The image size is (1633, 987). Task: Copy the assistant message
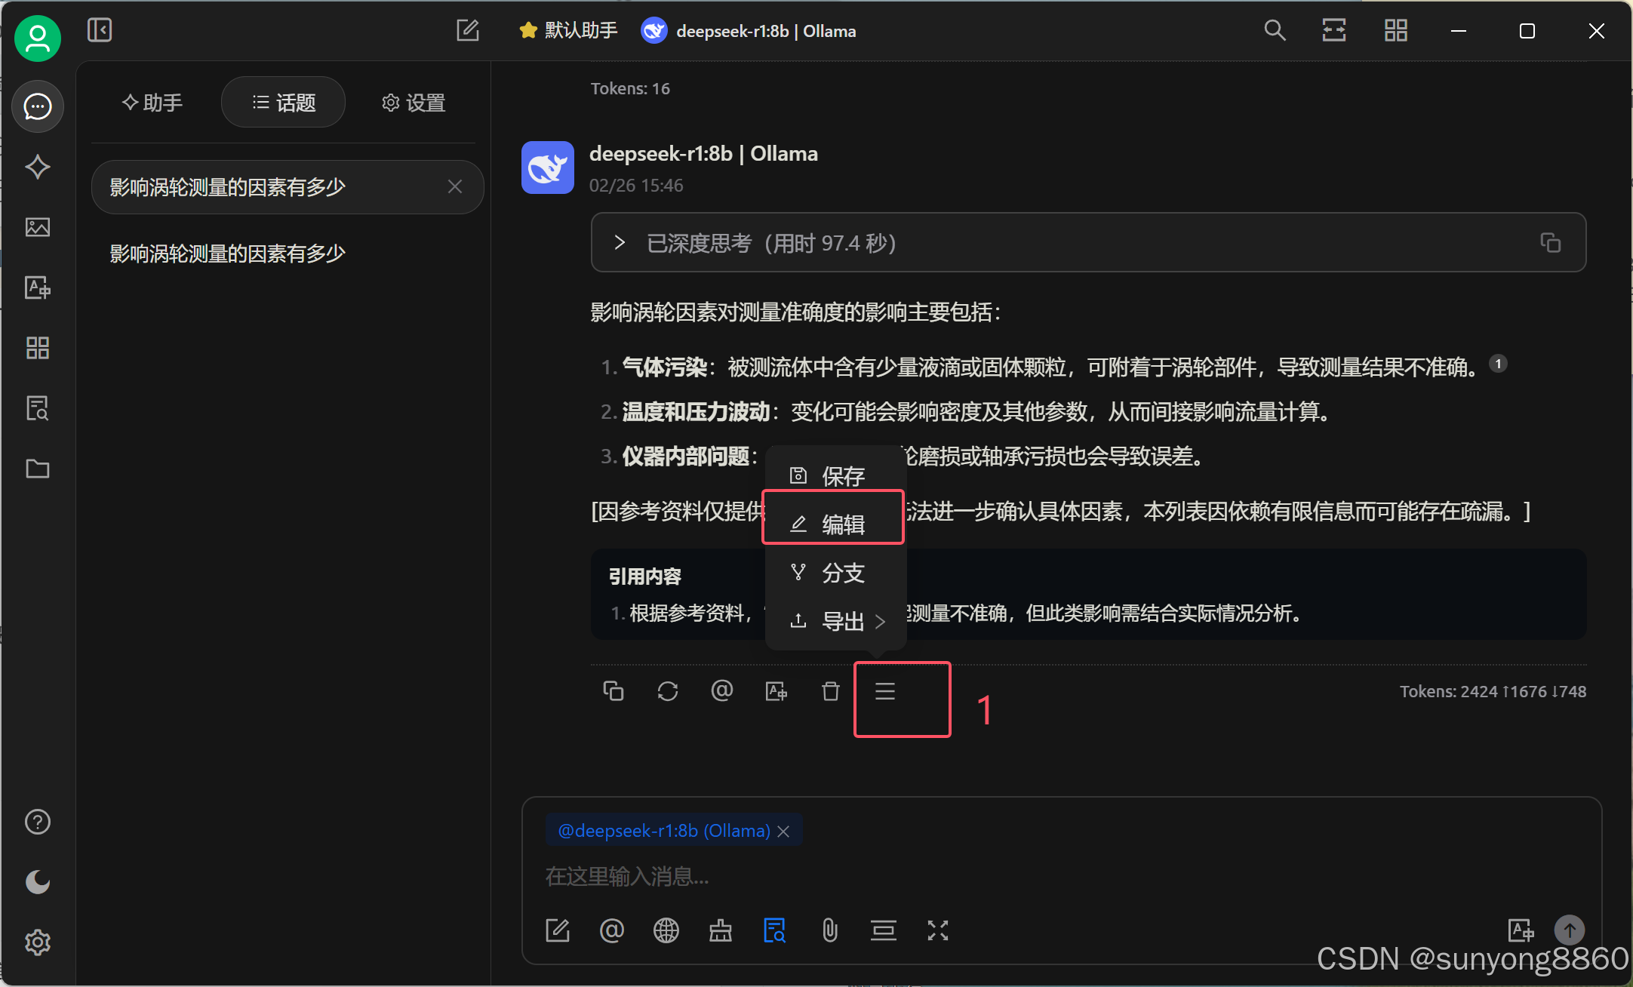point(613,691)
